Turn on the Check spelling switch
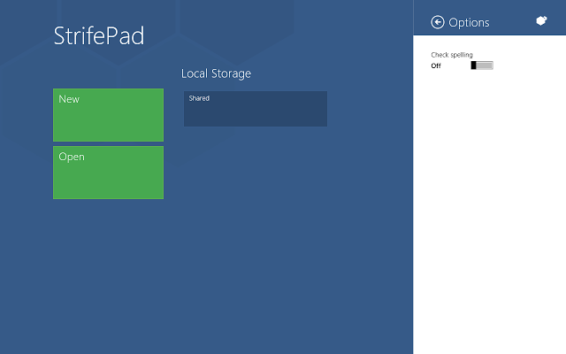The image size is (566, 354). (482, 65)
